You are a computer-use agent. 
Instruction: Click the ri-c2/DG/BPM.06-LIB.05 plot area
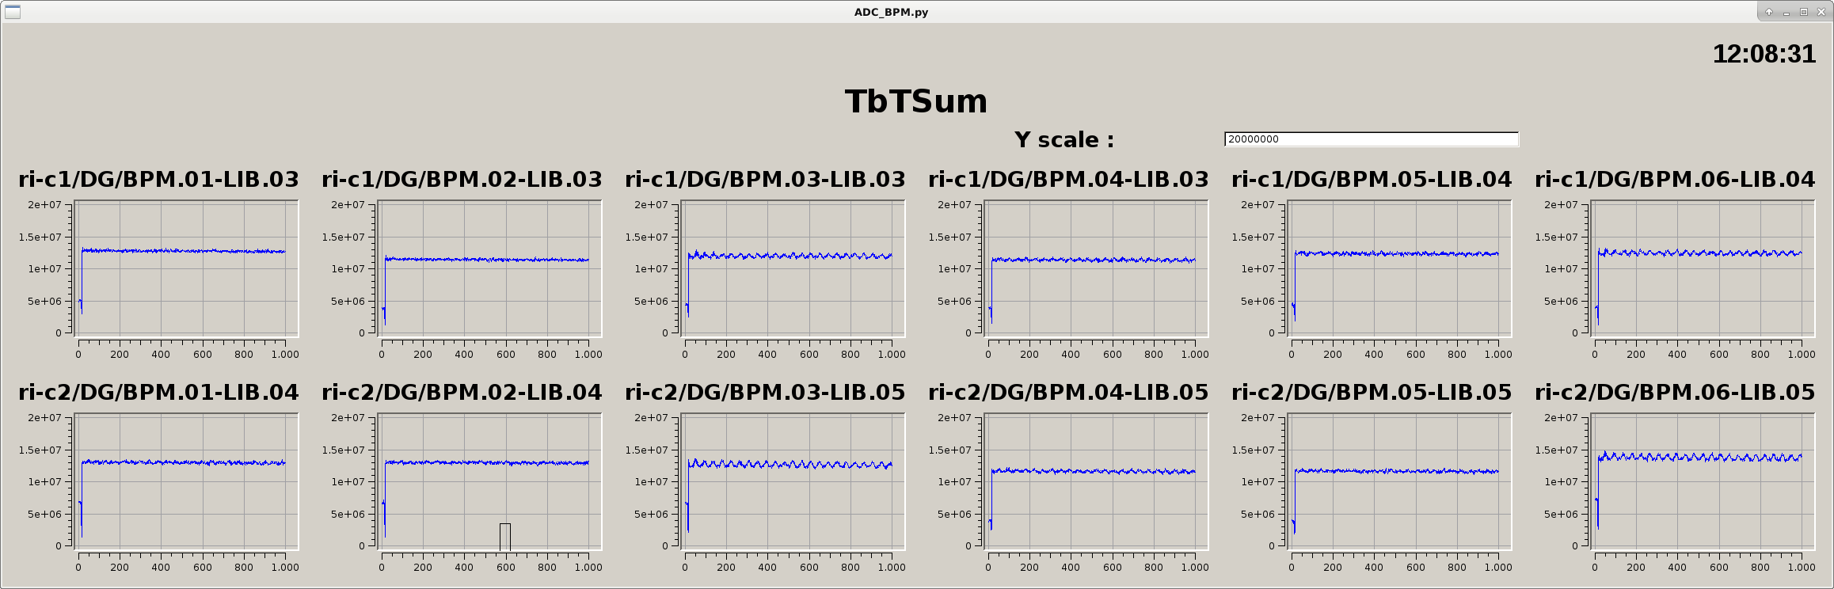1703,482
